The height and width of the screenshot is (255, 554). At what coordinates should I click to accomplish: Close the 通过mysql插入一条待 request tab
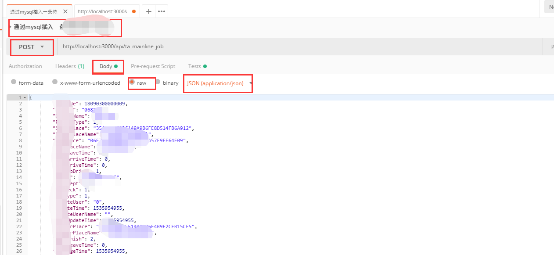pyautogui.click(x=65, y=12)
